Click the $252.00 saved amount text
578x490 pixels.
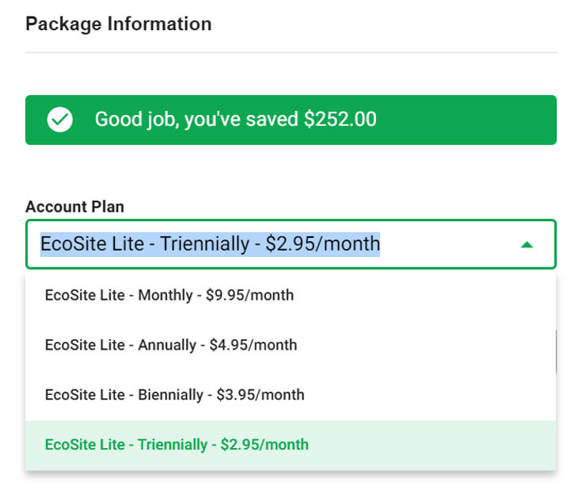pyautogui.click(x=340, y=119)
